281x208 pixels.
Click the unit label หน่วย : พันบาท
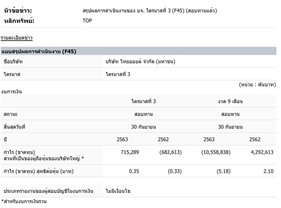point(257,85)
